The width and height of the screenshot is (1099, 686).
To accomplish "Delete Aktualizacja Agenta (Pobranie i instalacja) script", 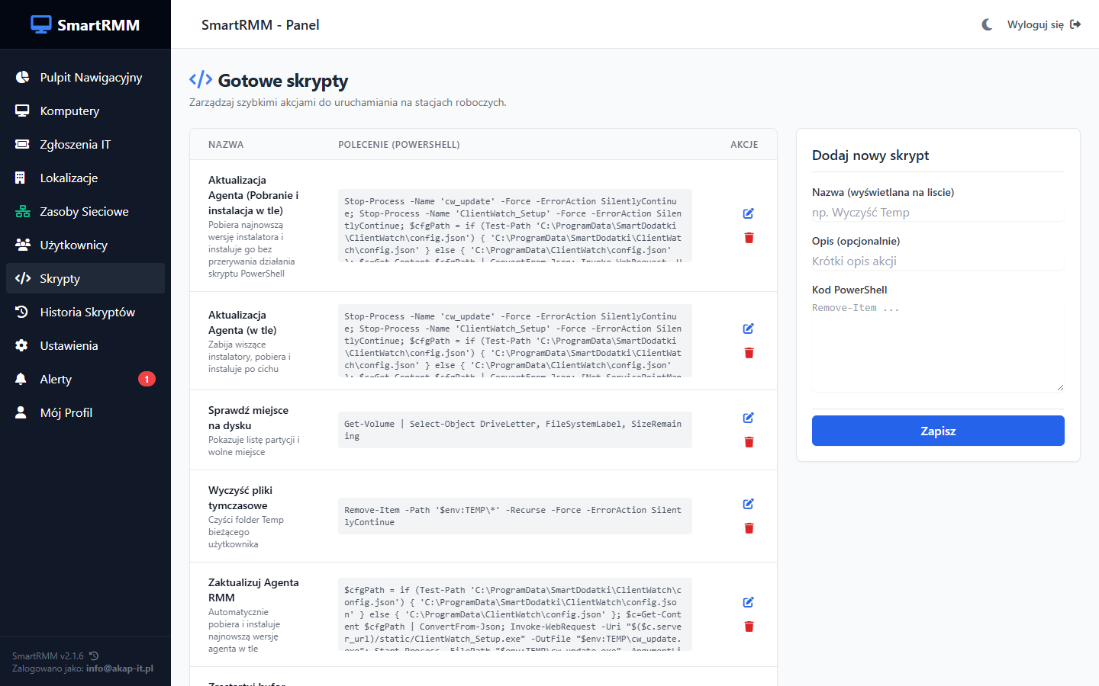I will (749, 238).
